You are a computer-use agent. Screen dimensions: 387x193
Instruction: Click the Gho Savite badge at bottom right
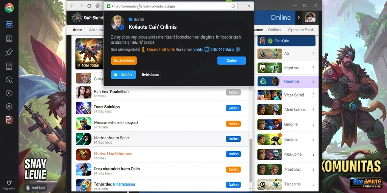pyautogui.click(x=365, y=184)
